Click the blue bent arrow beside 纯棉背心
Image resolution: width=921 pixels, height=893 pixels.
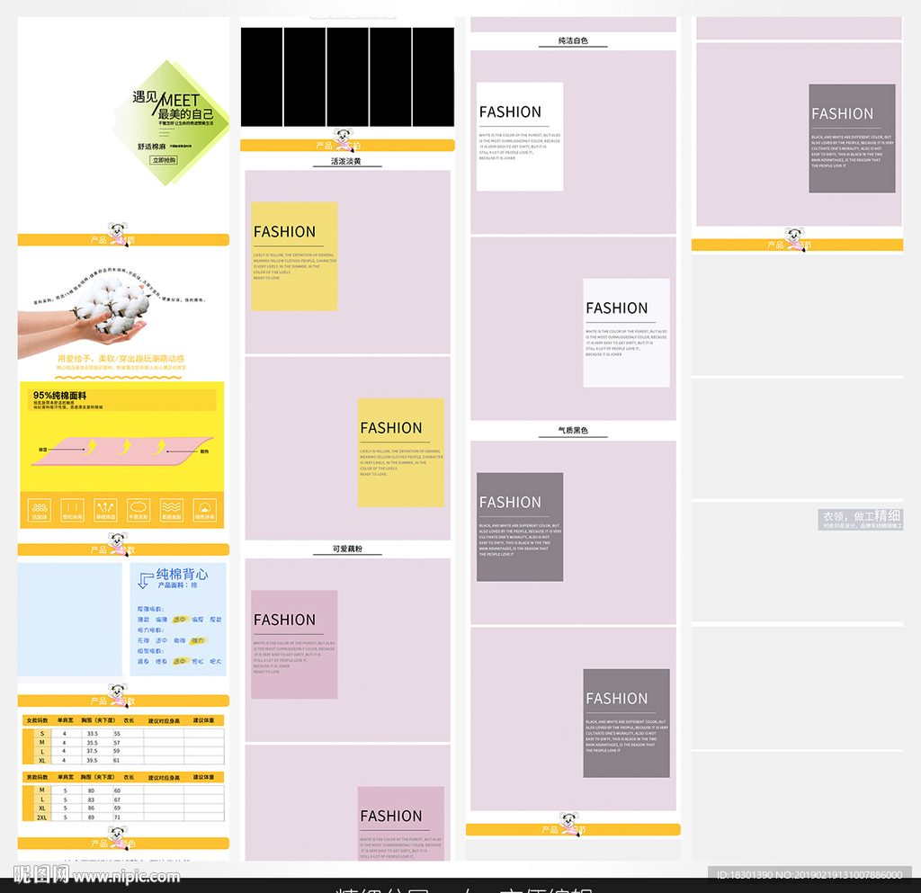[x=145, y=580]
